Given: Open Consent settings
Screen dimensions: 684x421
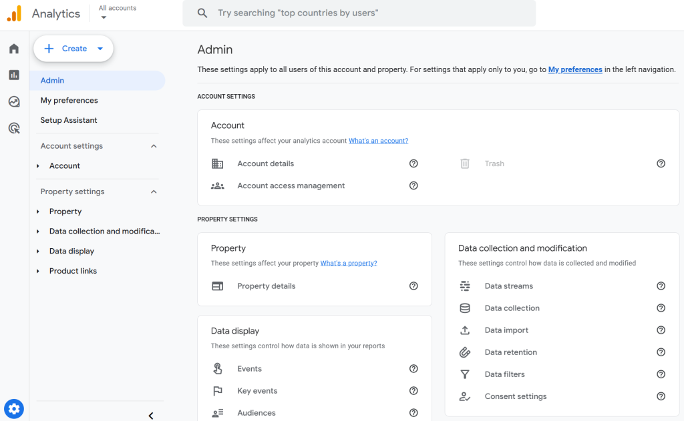Looking at the screenshot, I should (516, 396).
